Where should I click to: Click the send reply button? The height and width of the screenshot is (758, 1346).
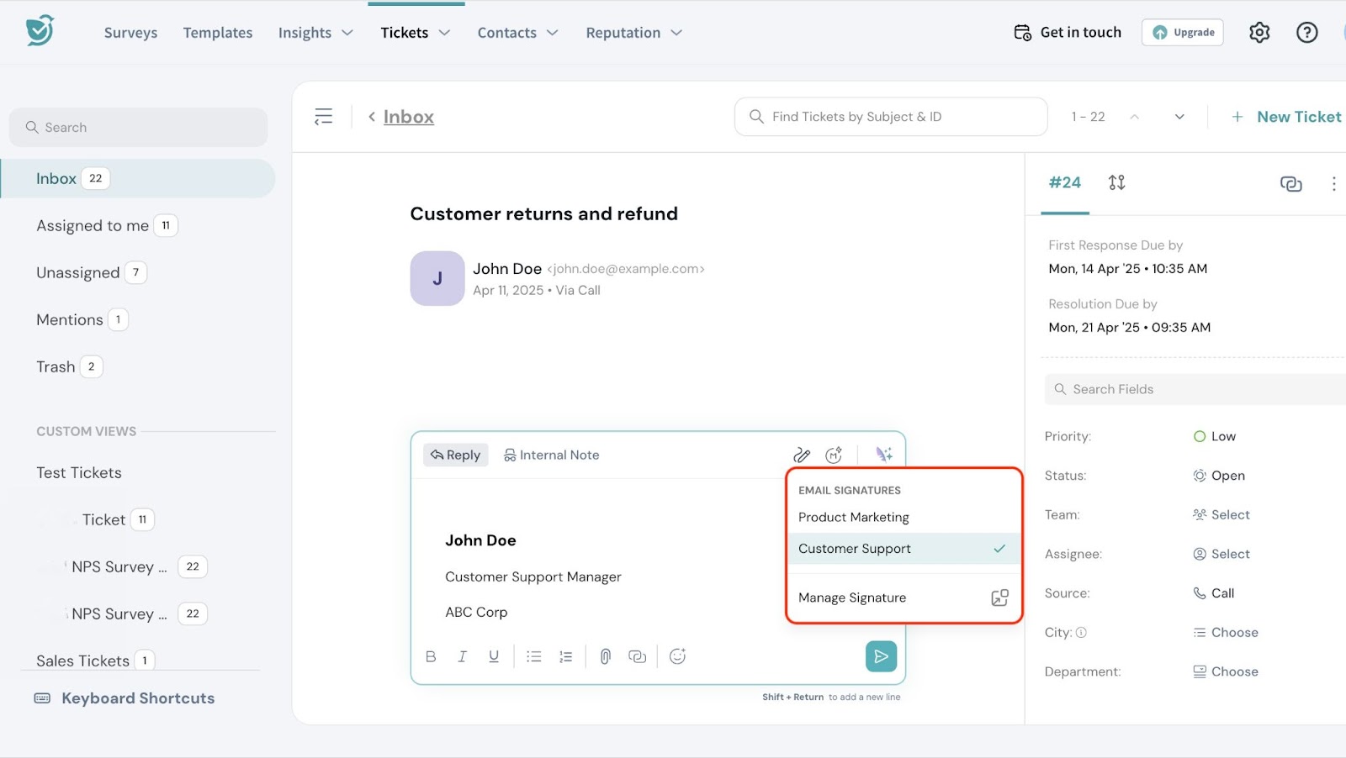click(881, 656)
